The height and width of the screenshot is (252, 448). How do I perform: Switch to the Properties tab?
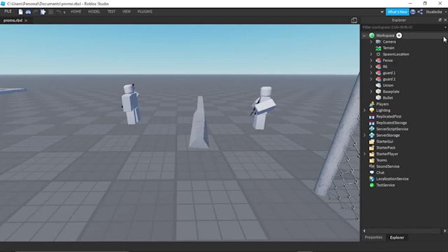pyautogui.click(x=374, y=238)
